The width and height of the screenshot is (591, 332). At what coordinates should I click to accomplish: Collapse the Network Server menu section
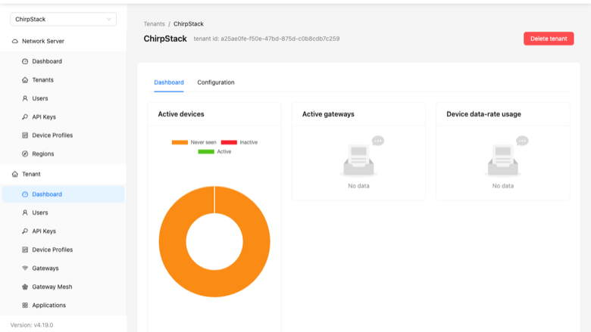coord(64,41)
